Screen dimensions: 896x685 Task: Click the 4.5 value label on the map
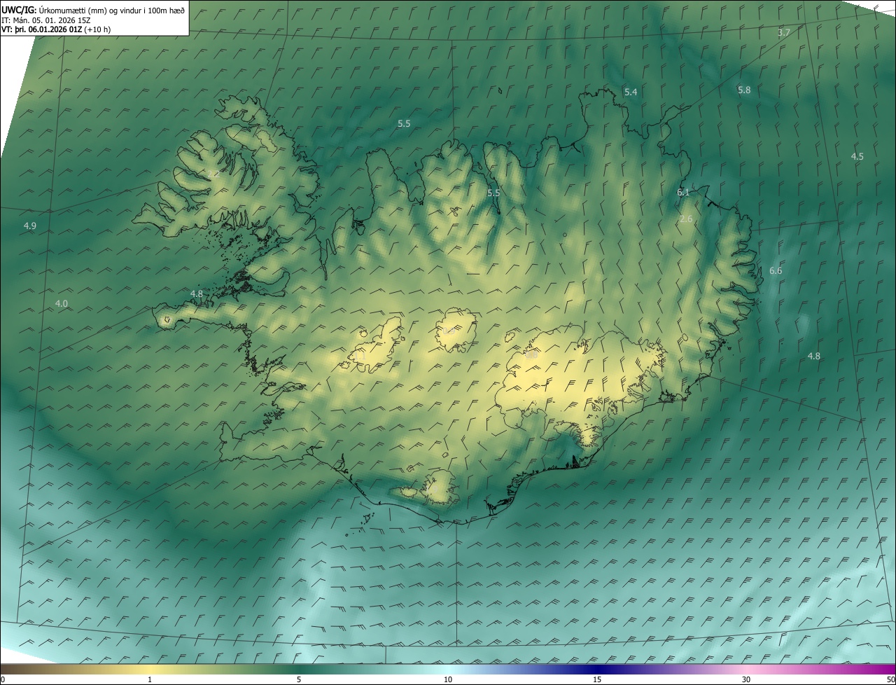pyautogui.click(x=857, y=156)
